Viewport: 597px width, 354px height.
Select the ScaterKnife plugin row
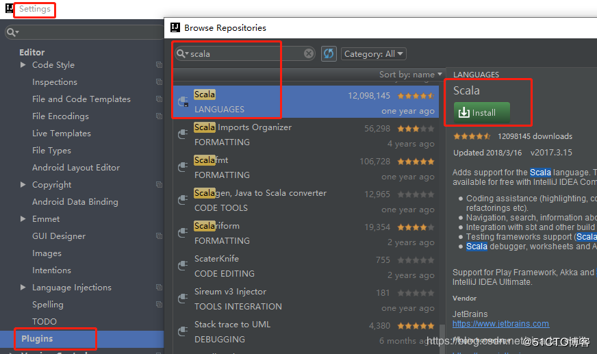pos(306,266)
